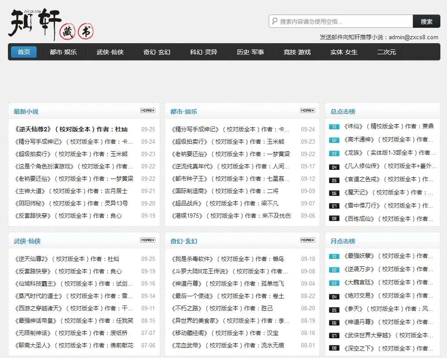Open the 奇幻·玄幻 navigation menu item

click(x=157, y=52)
